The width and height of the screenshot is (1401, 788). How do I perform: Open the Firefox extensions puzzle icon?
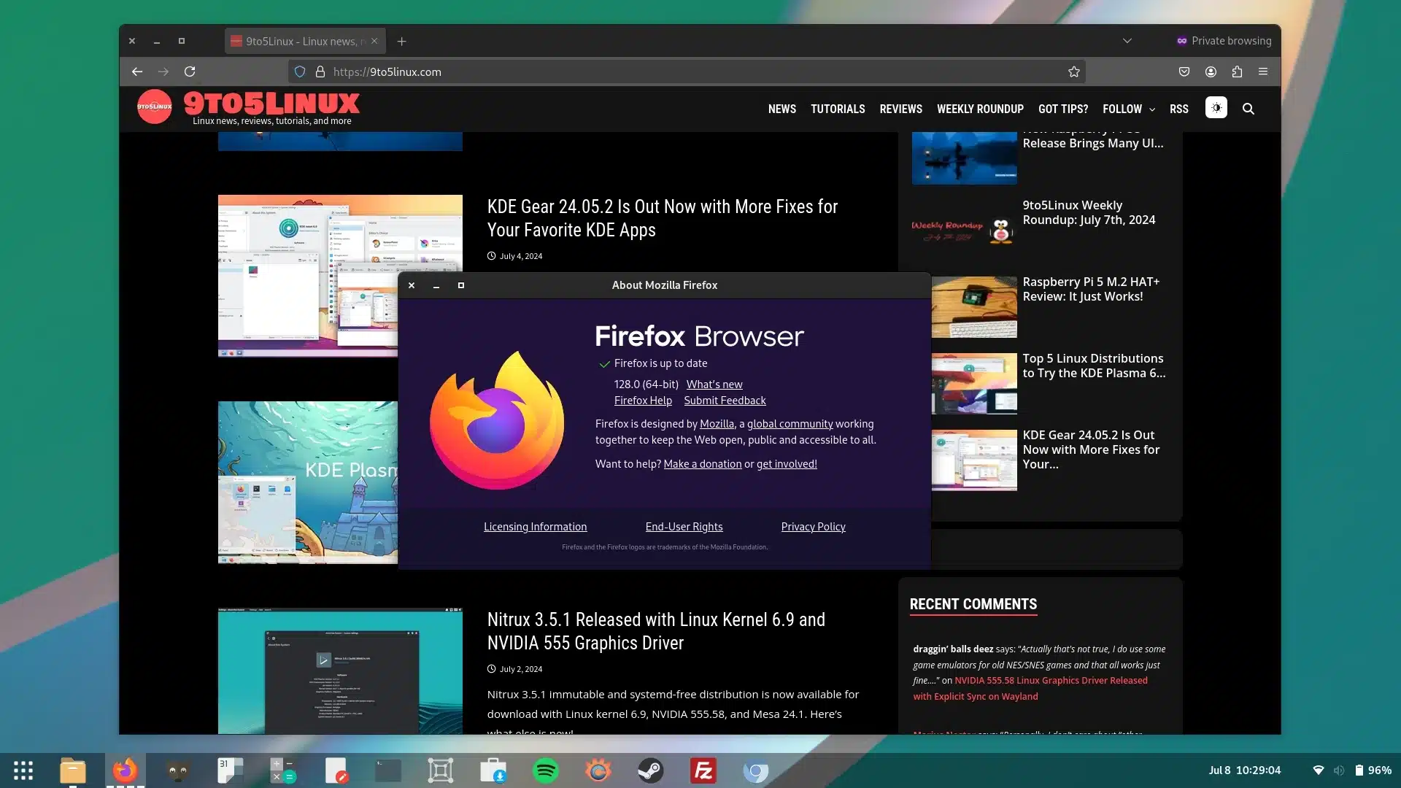pos(1237,72)
